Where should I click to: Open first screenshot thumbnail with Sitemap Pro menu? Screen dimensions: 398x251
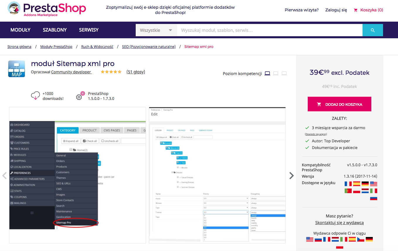click(77, 175)
